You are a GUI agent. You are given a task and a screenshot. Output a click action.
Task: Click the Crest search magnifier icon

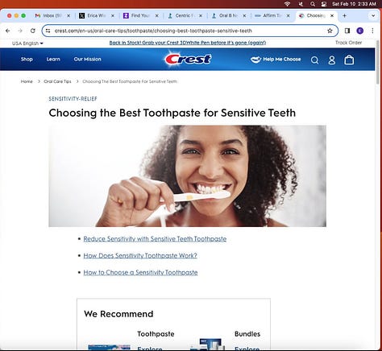click(x=314, y=60)
